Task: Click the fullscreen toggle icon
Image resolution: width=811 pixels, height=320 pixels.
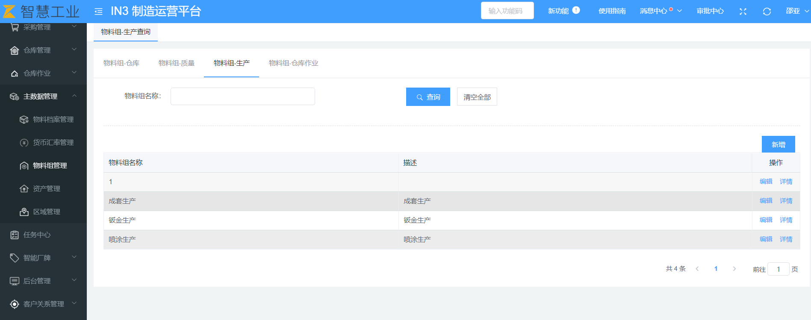Action: tap(743, 12)
